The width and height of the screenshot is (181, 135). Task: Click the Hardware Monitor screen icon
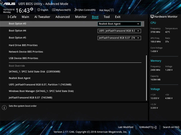(x=152, y=17)
